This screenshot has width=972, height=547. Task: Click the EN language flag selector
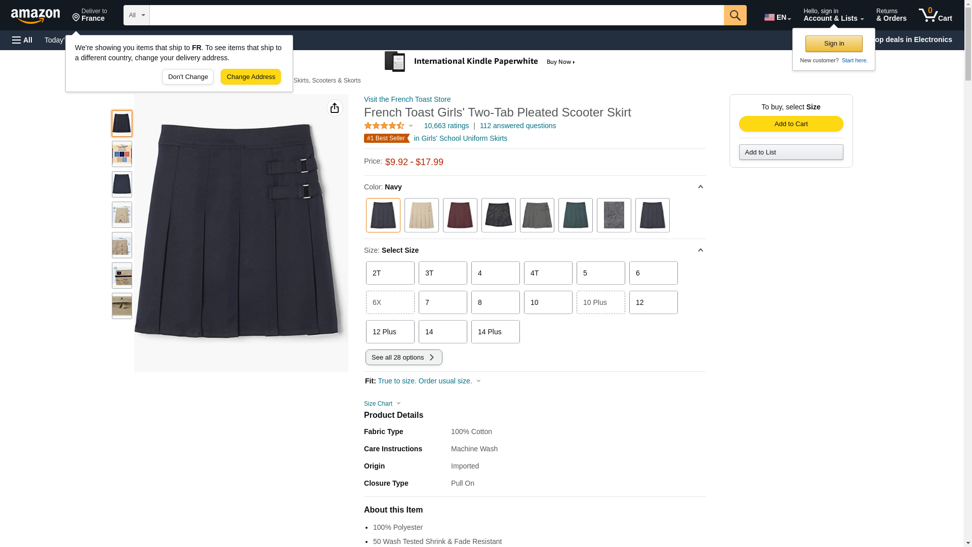click(x=777, y=17)
